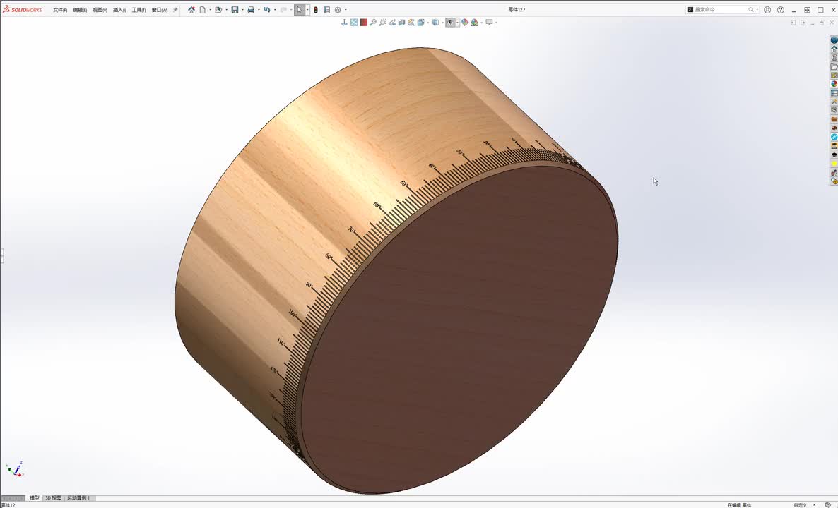The width and height of the screenshot is (838, 508).
Task: Open SOLIDWORKS Resources home tab in task pane
Action: (834, 49)
